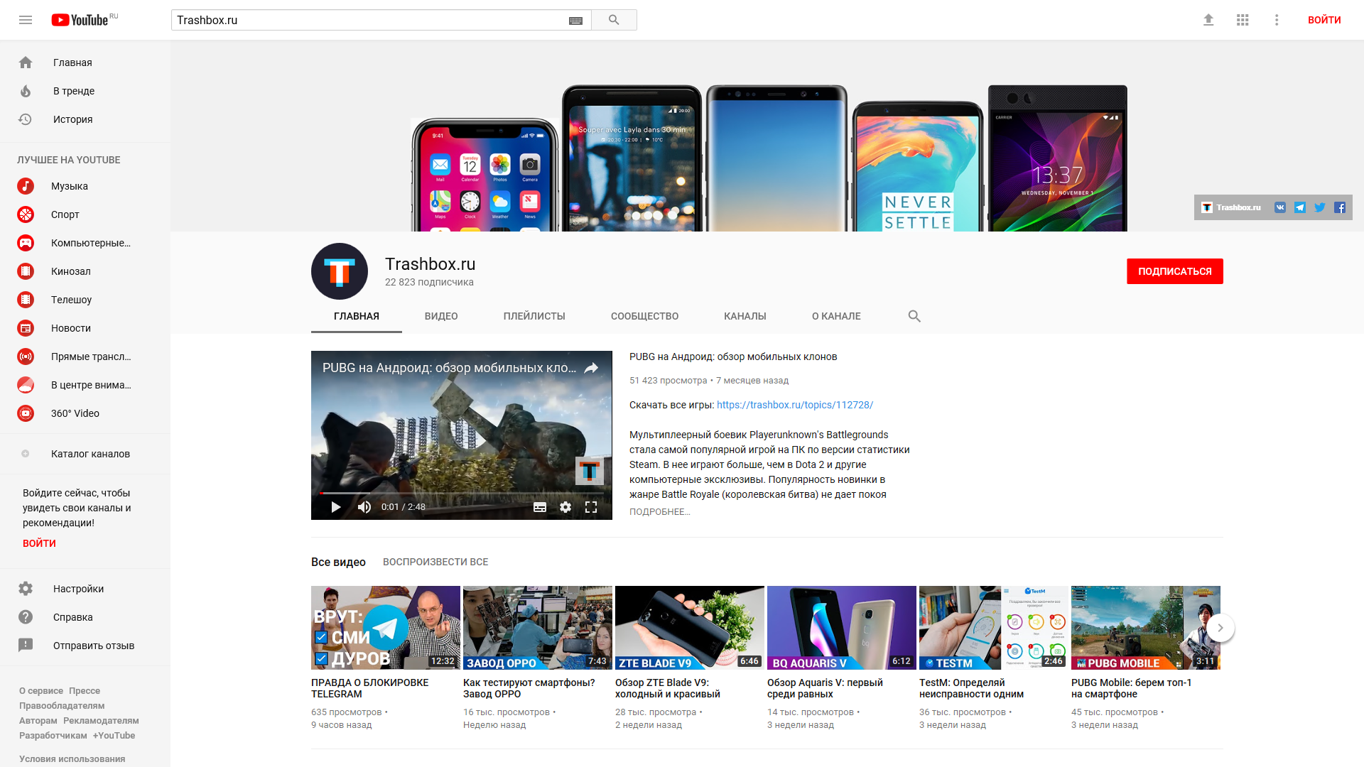
Task: Open the three-dot settings menu
Action: (1277, 20)
